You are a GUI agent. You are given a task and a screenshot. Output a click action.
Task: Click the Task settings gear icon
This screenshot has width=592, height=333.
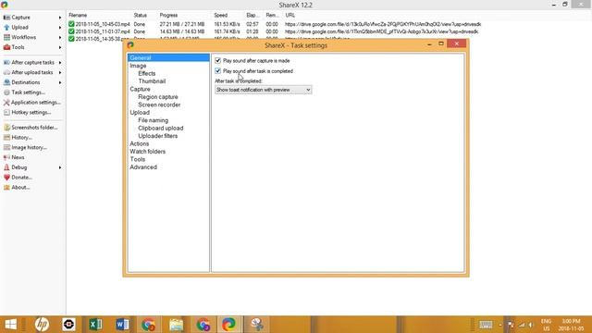[x=6, y=92]
